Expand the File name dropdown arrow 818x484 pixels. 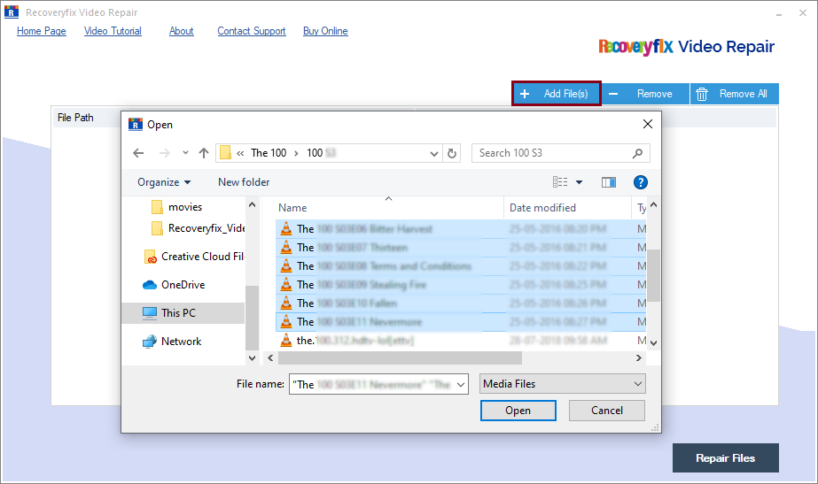[x=461, y=385]
